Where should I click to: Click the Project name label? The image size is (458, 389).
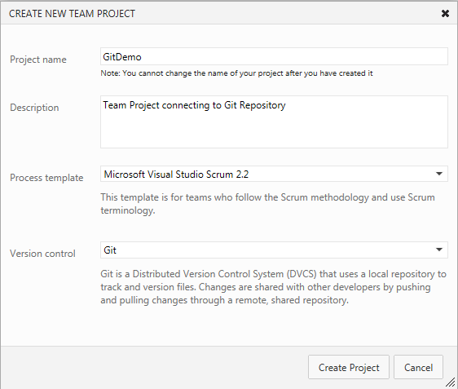[x=38, y=60]
